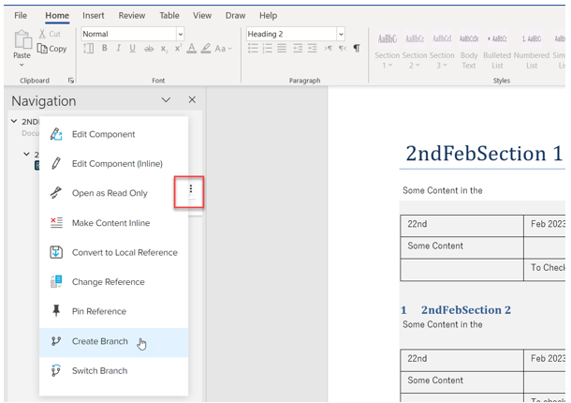Toggle Superscript formatting
The height and width of the screenshot is (403, 571).
pyautogui.click(x=178, y=48)
